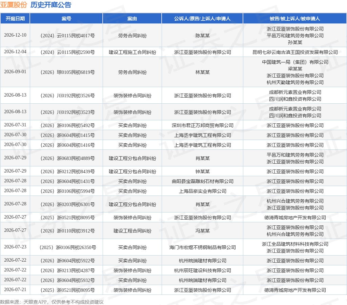Click plaintiff 陈某某 in first row

pyautogui.click(x=203, y=36)
